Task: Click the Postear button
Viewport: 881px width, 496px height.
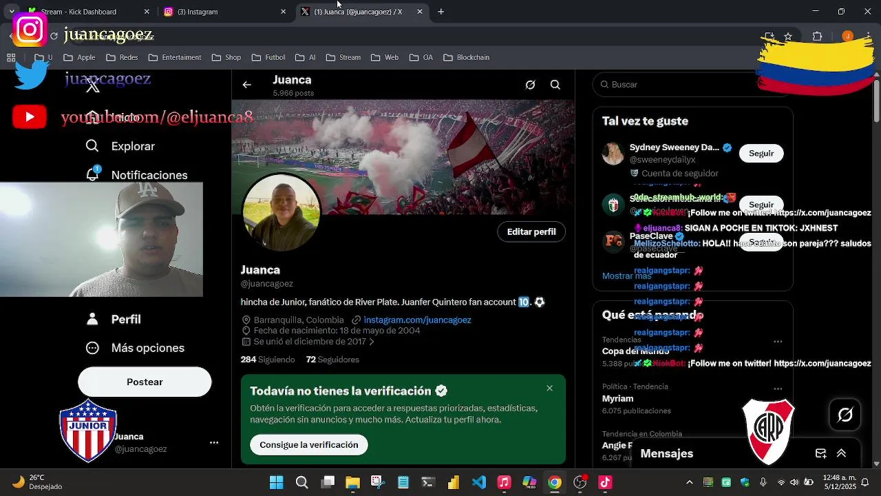Action: [x=145, y=382]
